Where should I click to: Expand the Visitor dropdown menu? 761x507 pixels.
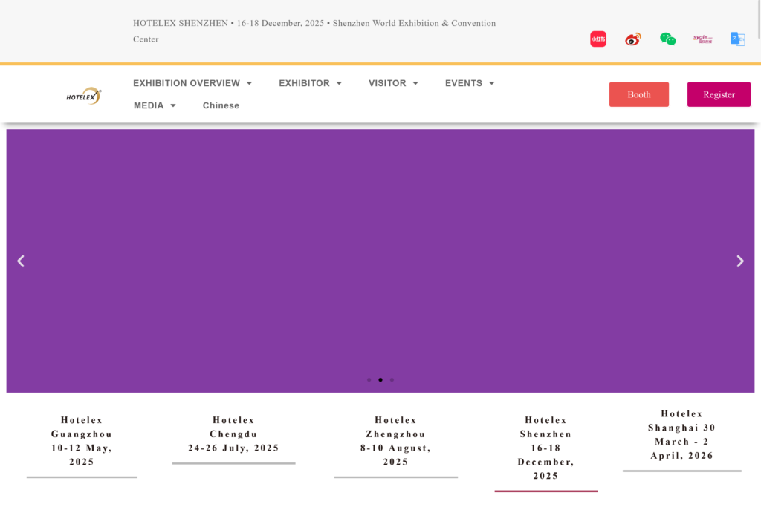[x=393, y=83]
